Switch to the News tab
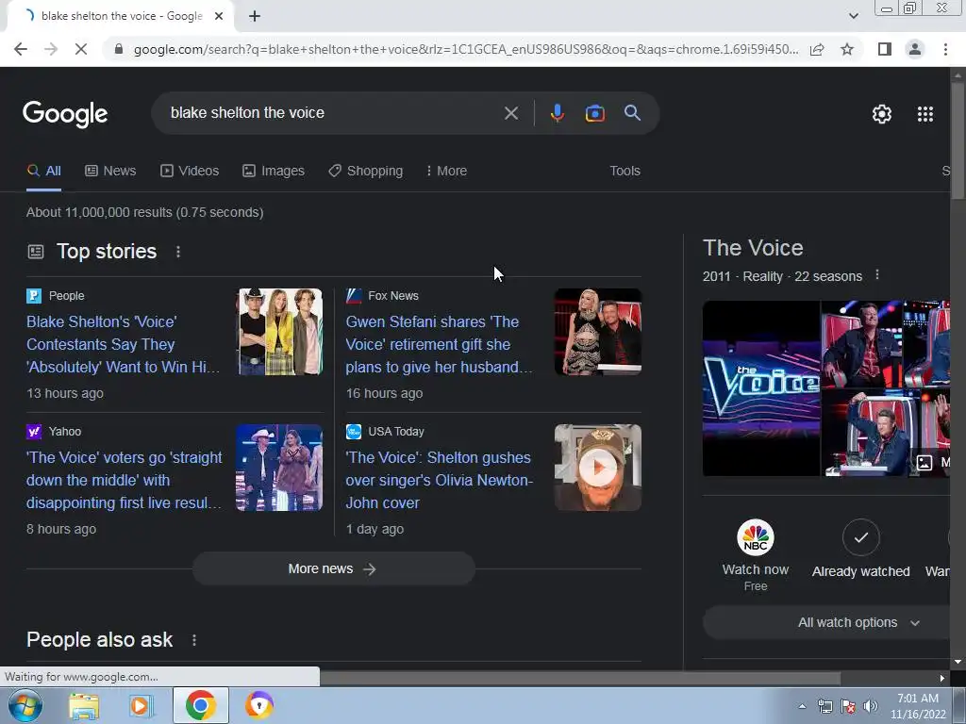This screenshot has height=724, width=966. click(110, 172)
